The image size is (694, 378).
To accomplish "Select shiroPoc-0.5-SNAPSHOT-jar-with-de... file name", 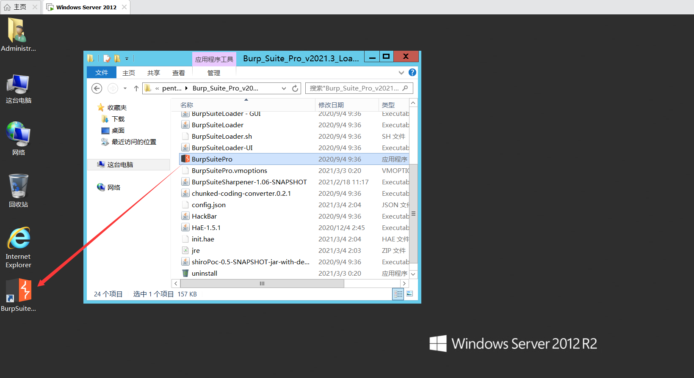I will [x=251, y=262].
